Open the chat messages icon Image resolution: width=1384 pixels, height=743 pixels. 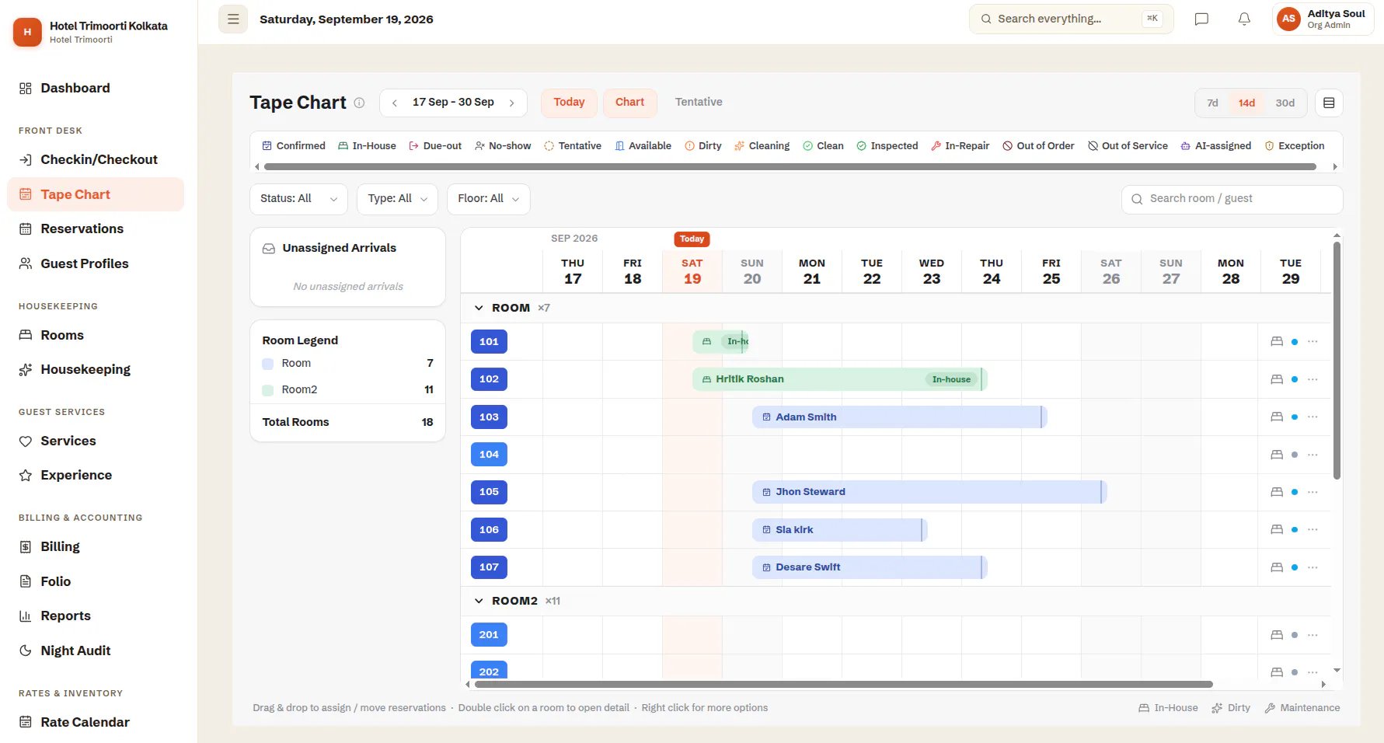coord(1201,19)
